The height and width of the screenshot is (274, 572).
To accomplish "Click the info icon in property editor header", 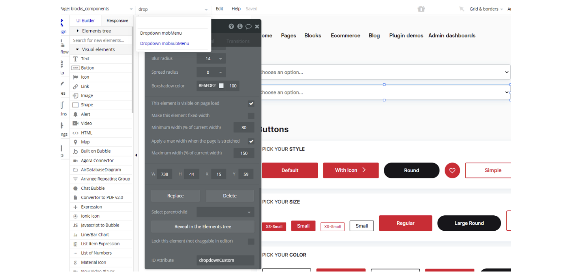I will 240,27.
